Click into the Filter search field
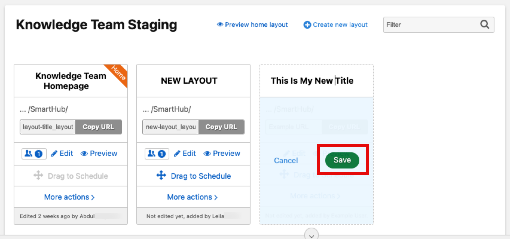510x239 pixels. [x=430, y=25]
